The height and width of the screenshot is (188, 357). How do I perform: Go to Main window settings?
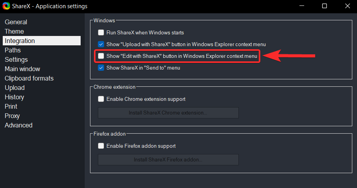(x=22, y=69)
